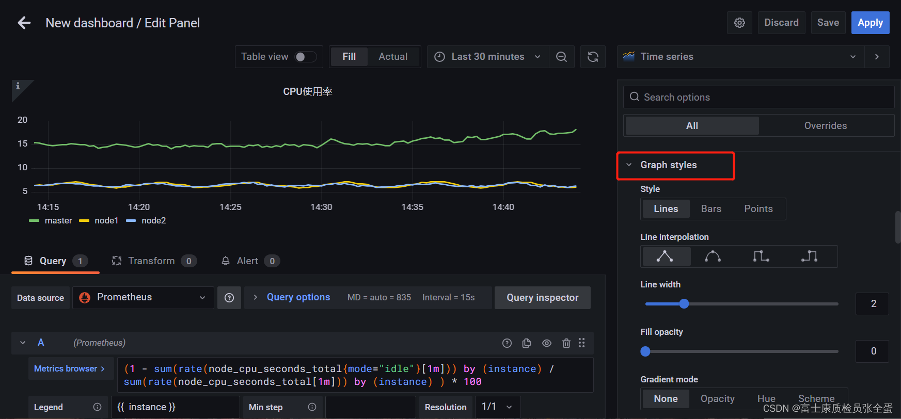The image size is (901, 419).
Task: Switch panel display to Actual
Action: pyautogui.click(x=393, y=57)
